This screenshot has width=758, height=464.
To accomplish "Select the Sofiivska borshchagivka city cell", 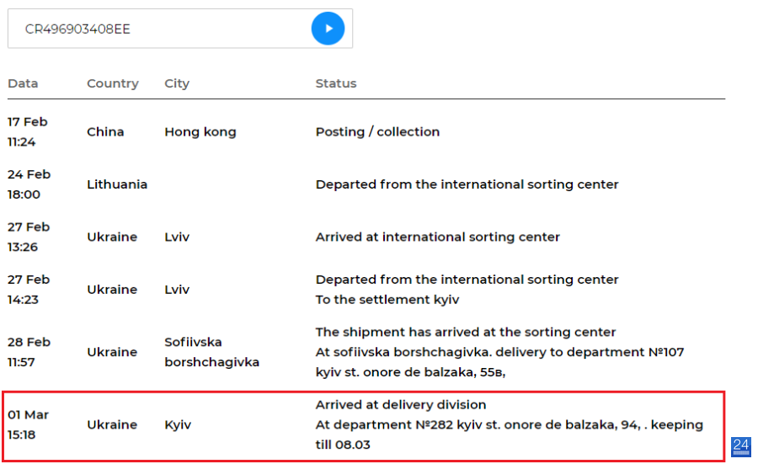I will 211,352.
